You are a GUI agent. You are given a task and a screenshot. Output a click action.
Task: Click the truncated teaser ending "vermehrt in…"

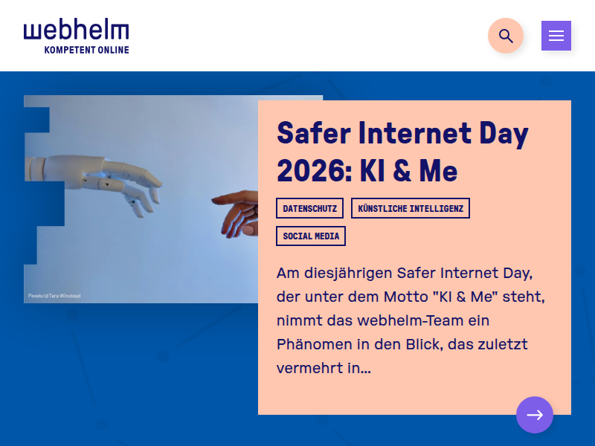pyautogui.click(x=324, y=368)
